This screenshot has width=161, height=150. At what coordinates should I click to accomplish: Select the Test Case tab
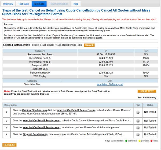tap(39, 4)
